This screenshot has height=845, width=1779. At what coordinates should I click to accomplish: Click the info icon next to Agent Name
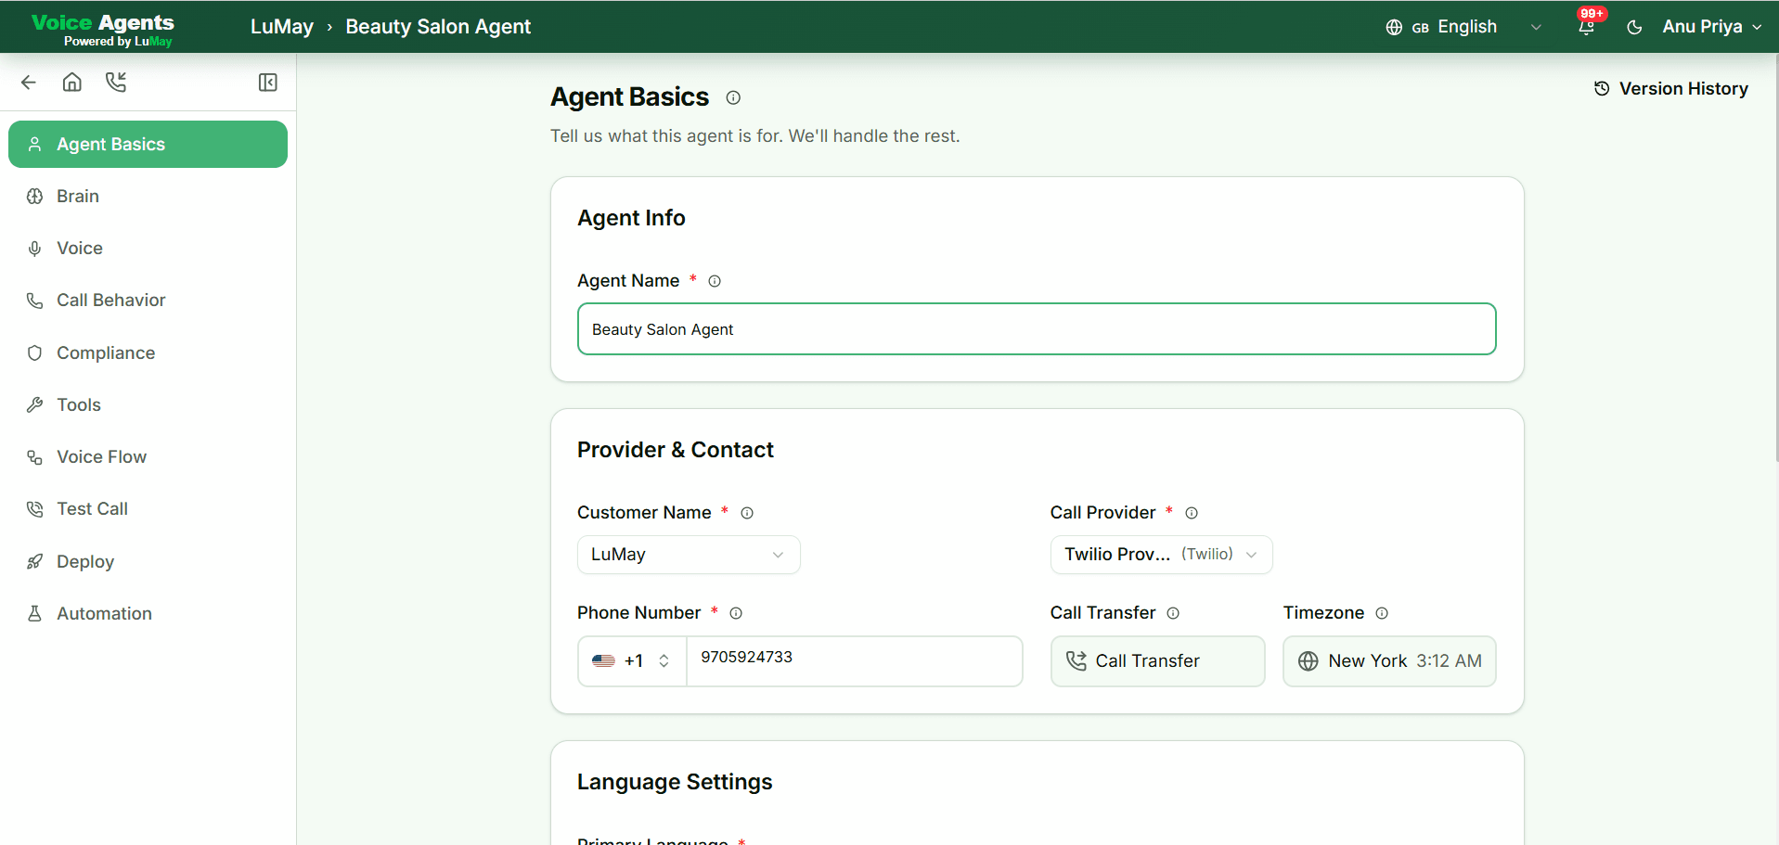point(715,281)
